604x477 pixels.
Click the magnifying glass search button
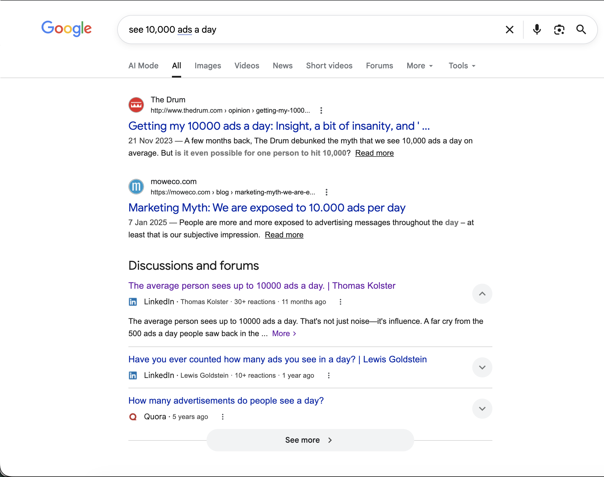581,30
